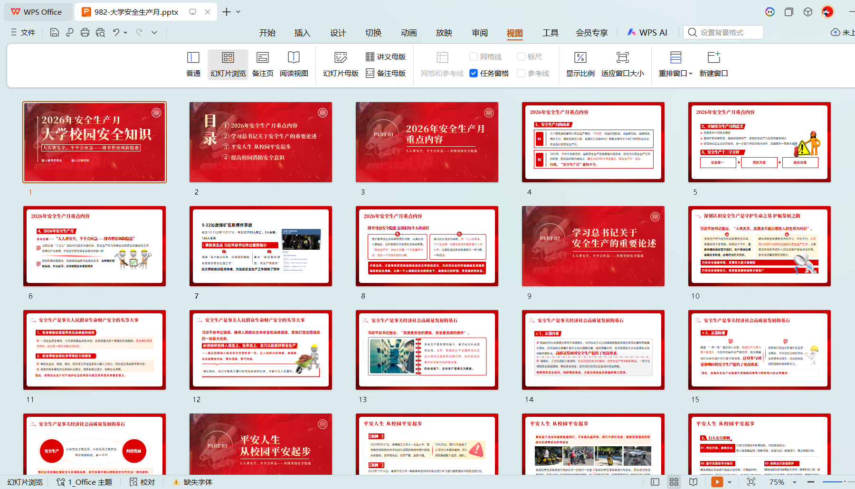Select slide 9 thumbnail PART 02

click(593, 246)
